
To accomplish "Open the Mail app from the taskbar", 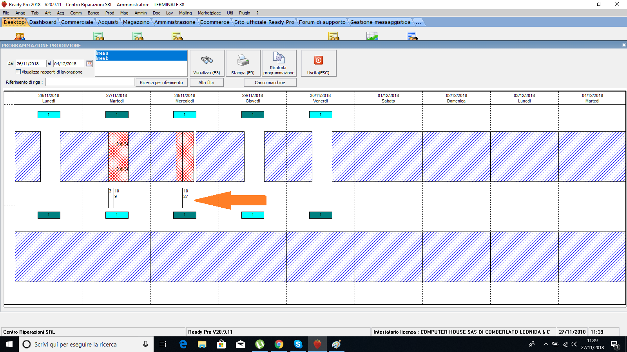I will click(x=240, y=344).
